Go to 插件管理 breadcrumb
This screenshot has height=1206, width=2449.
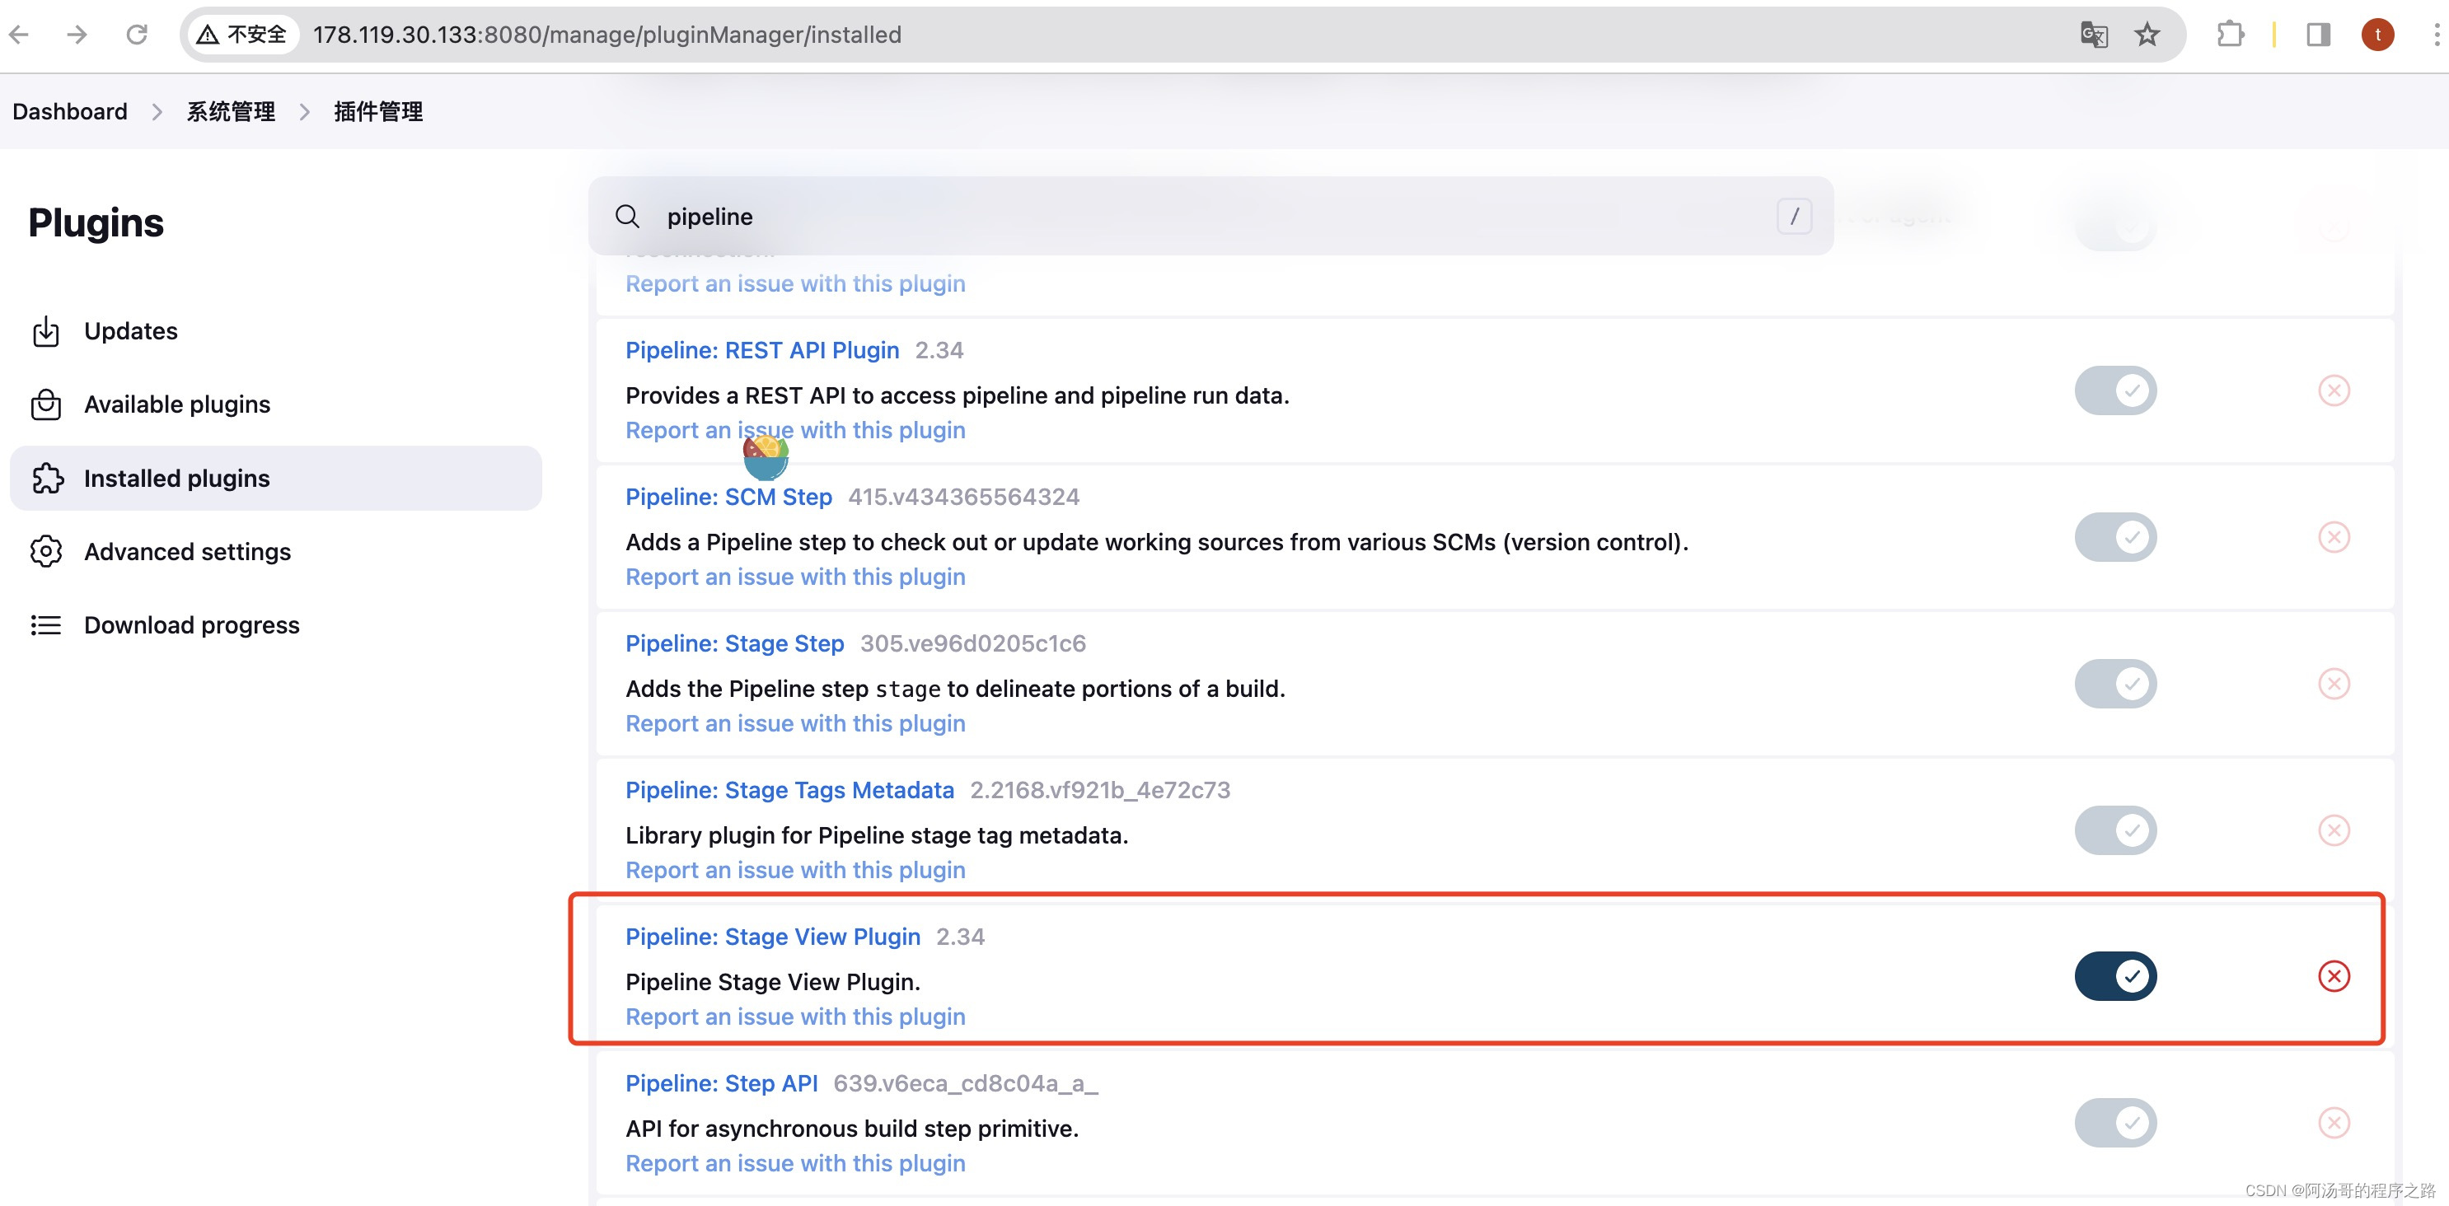click(x=378, y=112)
